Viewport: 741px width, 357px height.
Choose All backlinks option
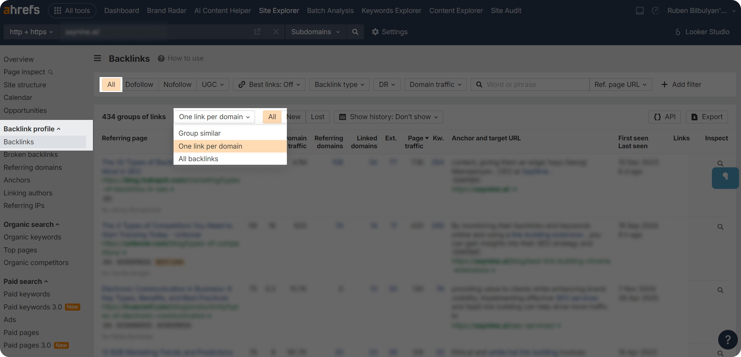pyautogui.click(x=230, y=159)
